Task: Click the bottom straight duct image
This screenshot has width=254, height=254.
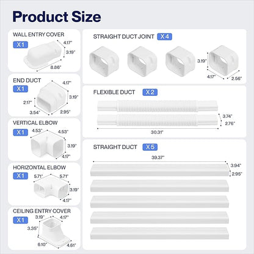Action: [x=159, y=233]
